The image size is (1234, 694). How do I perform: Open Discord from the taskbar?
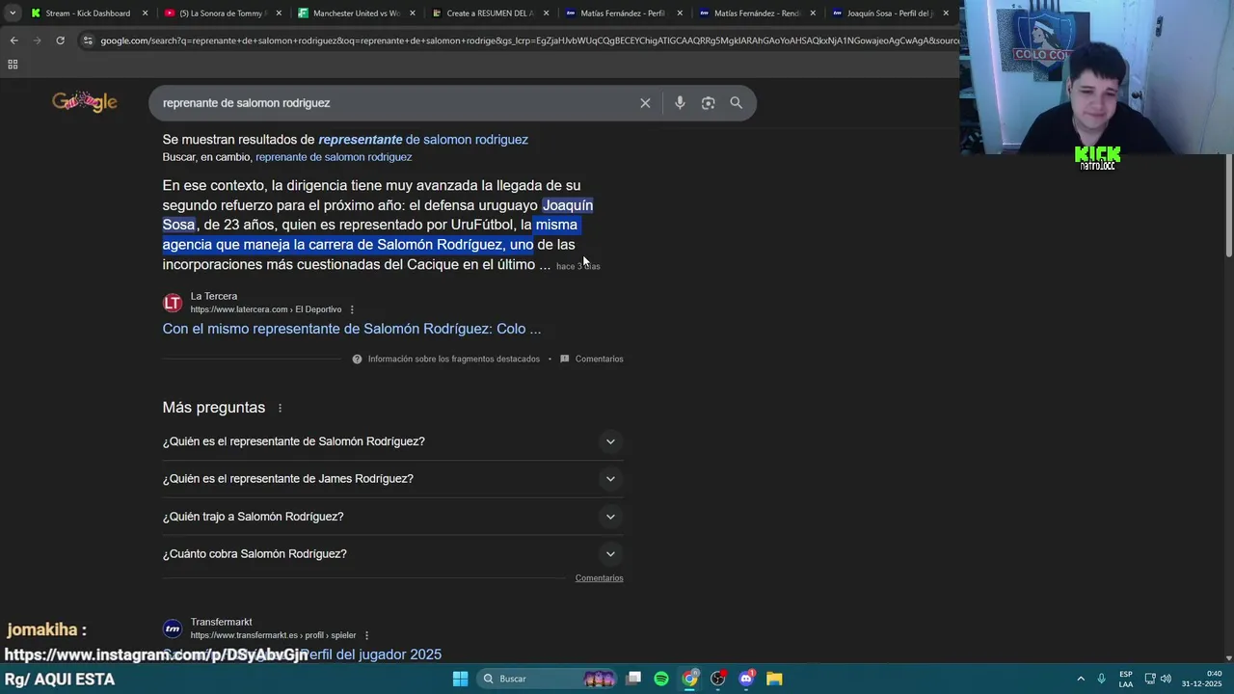coord(746,679)
